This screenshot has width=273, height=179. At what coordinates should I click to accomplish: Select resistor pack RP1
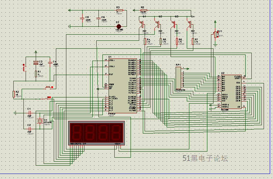[178, 78]
